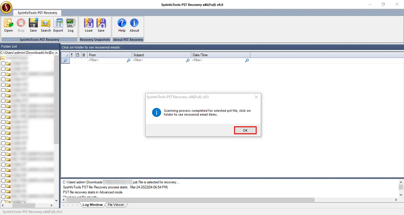
Task: Click the Subject filter magnifier icon
Action: (x=188, y=60)
